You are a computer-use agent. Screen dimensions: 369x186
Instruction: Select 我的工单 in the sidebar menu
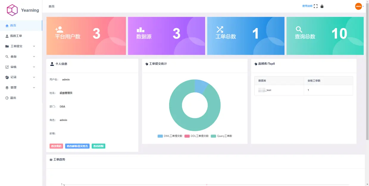(16, 36)
